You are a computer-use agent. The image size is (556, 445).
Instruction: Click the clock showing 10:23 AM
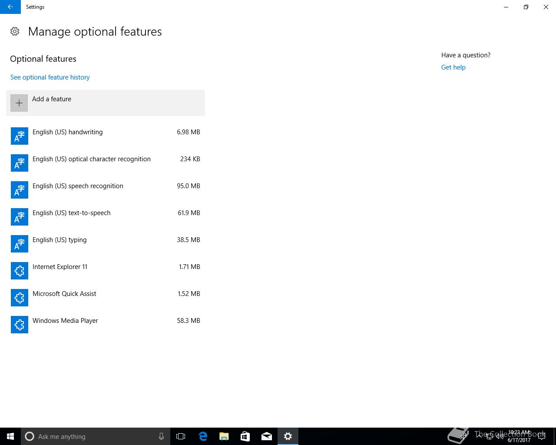pos(519,436)
